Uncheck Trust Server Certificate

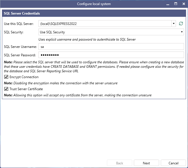pyautogui.click(x=6, y=89)
